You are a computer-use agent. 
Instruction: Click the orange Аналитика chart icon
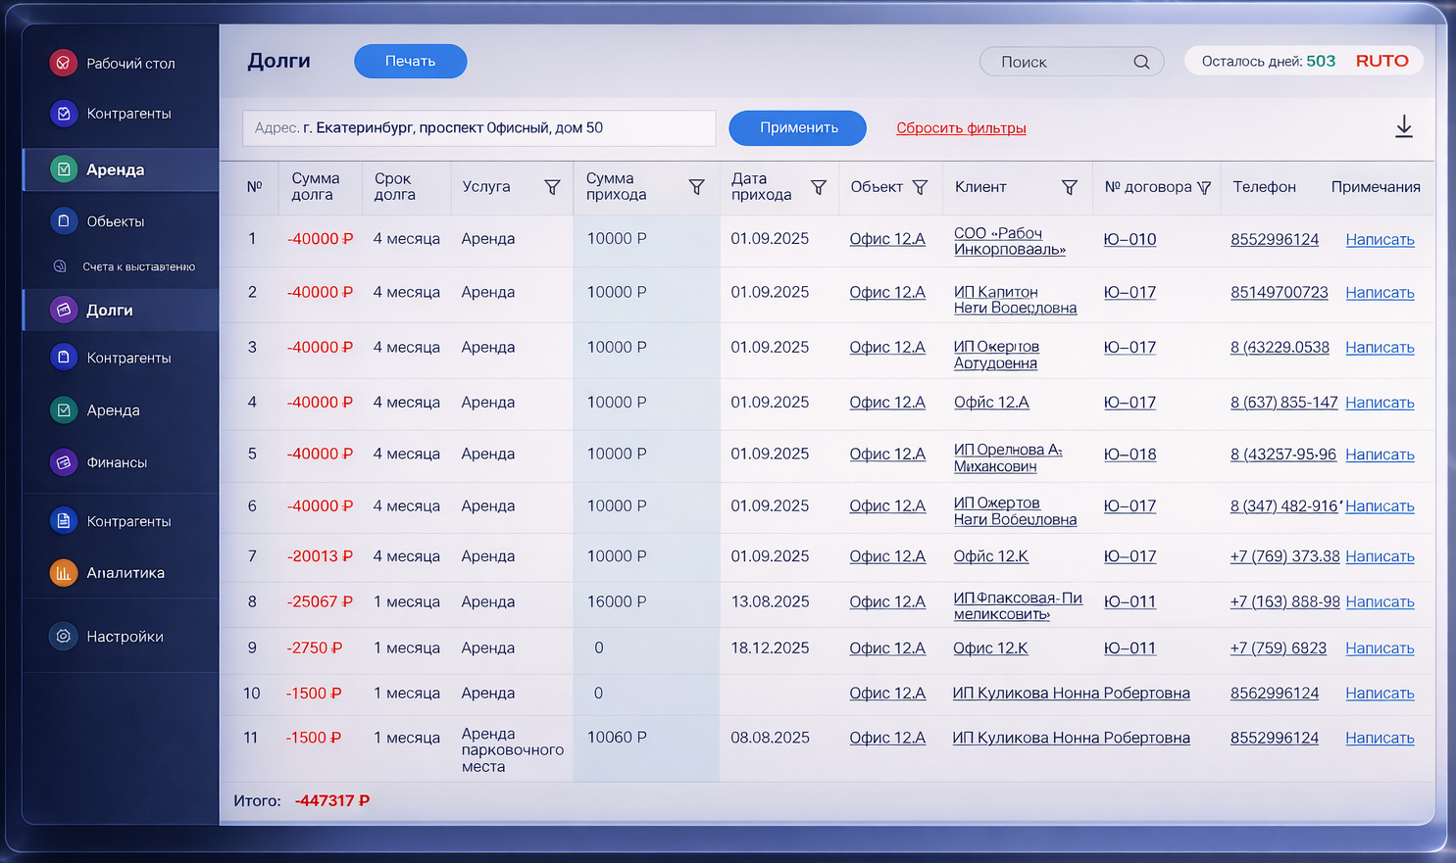click(x=63, y=573)
